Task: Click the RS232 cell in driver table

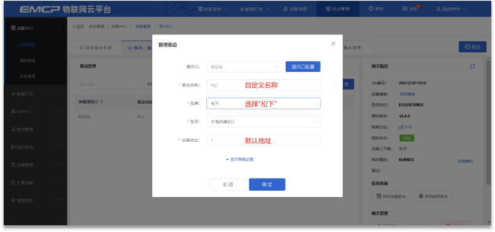Action: pos(84,117)
